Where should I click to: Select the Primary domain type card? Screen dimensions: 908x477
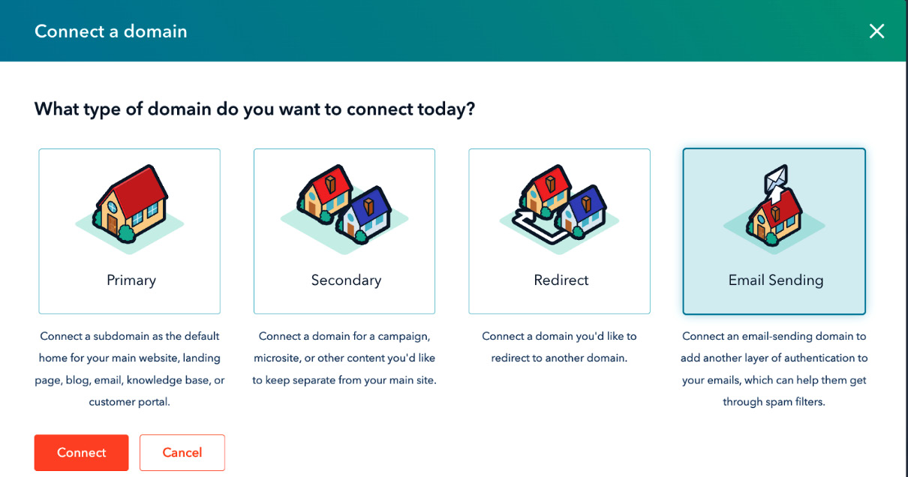point(130,231)
